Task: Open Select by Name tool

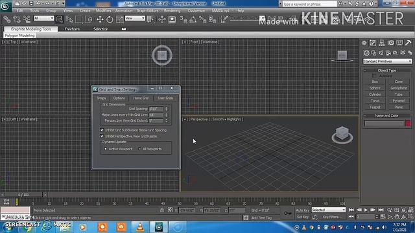Action: tap(69, 19)
